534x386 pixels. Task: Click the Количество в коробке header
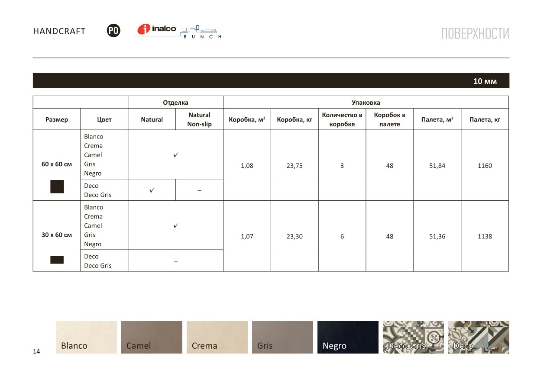tap(342, 119)
